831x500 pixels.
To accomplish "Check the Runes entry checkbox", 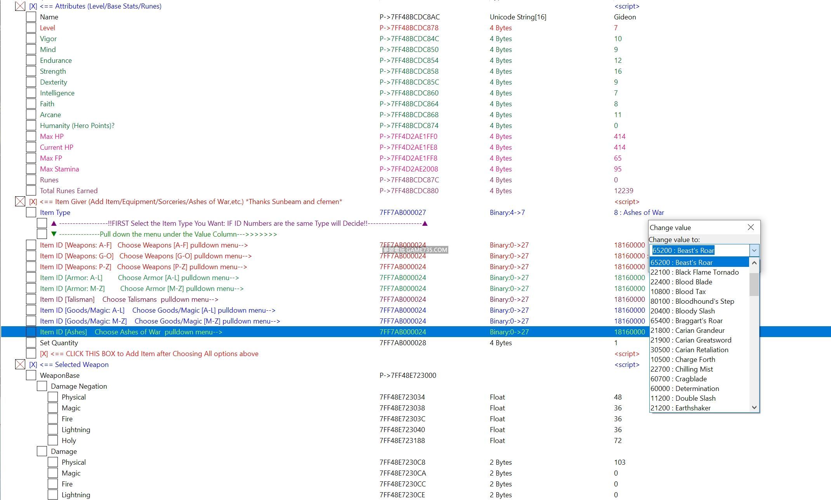I will click(x=31, y=180).
